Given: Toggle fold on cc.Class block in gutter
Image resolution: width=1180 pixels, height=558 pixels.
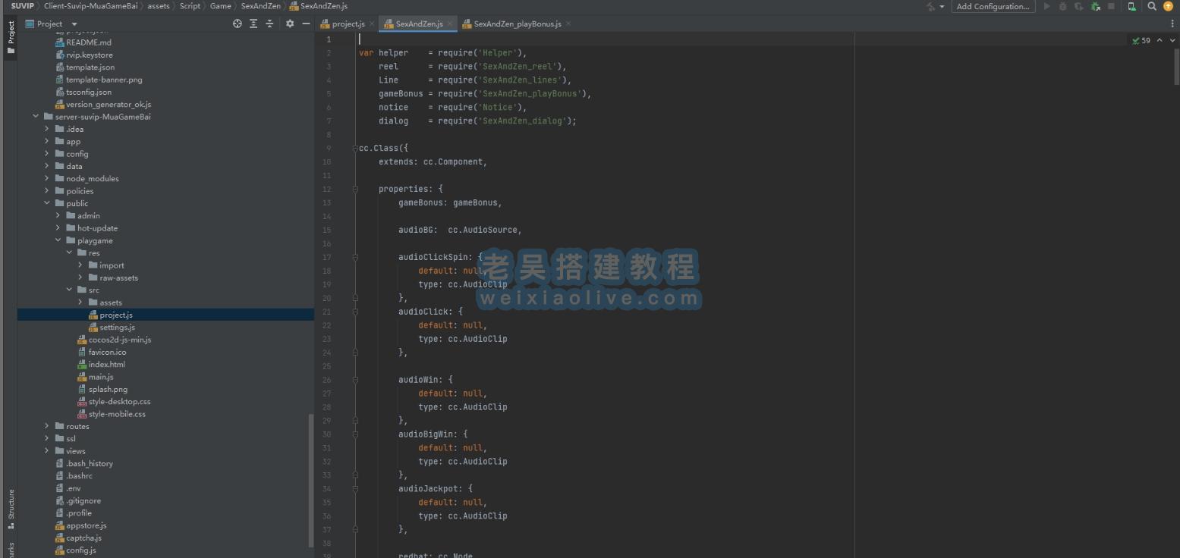Looking at the screenshot, I should pyautogui.click(x=354, y=149).
